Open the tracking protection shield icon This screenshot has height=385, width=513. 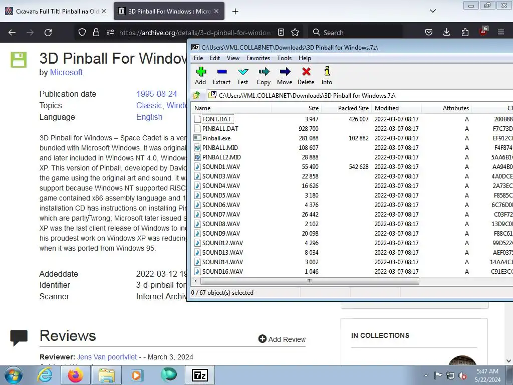pos(82,32)
